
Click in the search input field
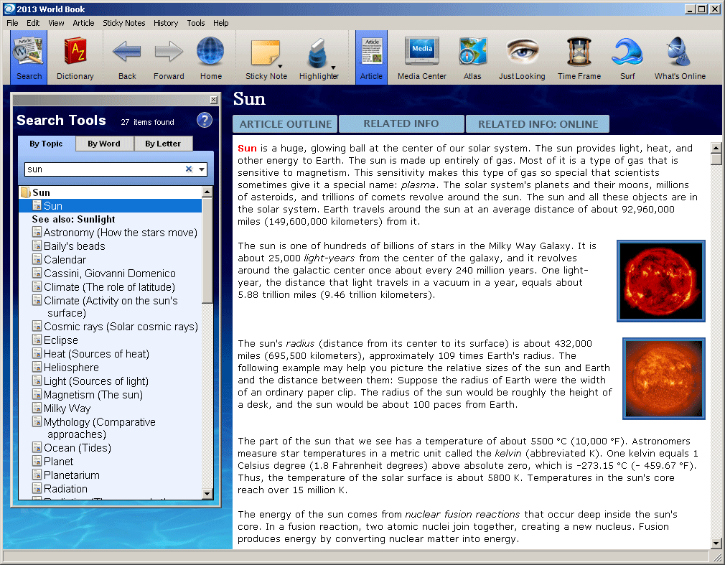pyautogui.click(x=104, y=169)
